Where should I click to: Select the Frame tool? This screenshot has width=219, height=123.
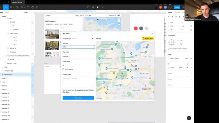(x=11, y=7)
